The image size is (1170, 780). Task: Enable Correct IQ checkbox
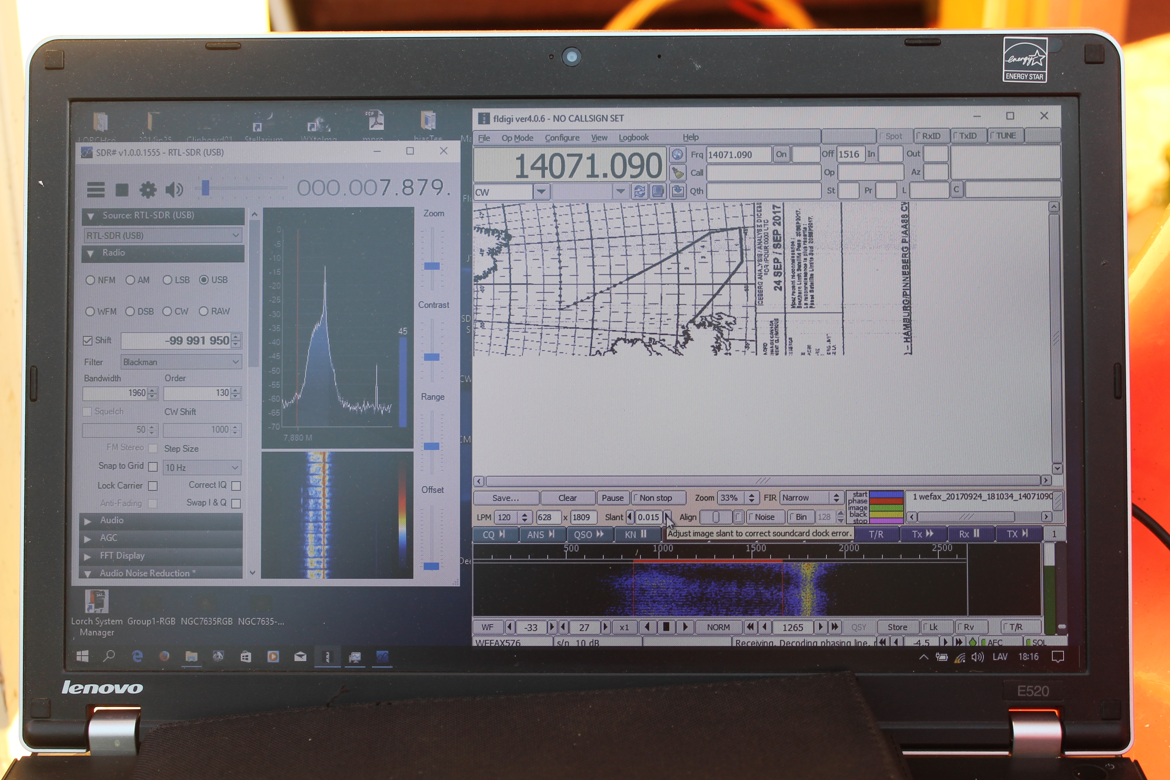pyautogui.click(x=236, y=486)
